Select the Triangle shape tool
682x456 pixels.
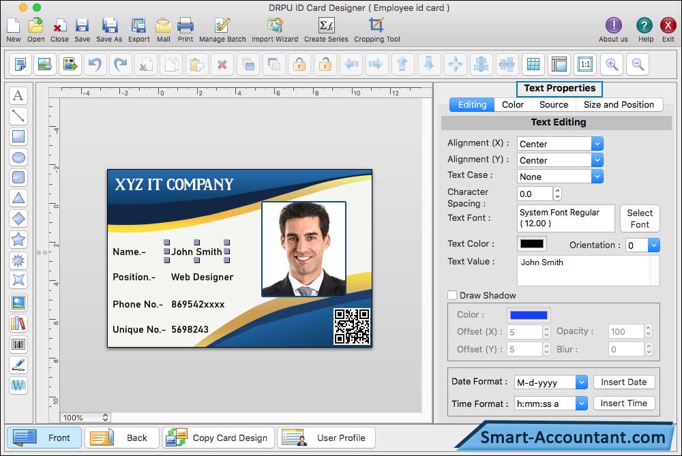click(x=18, y=198)
